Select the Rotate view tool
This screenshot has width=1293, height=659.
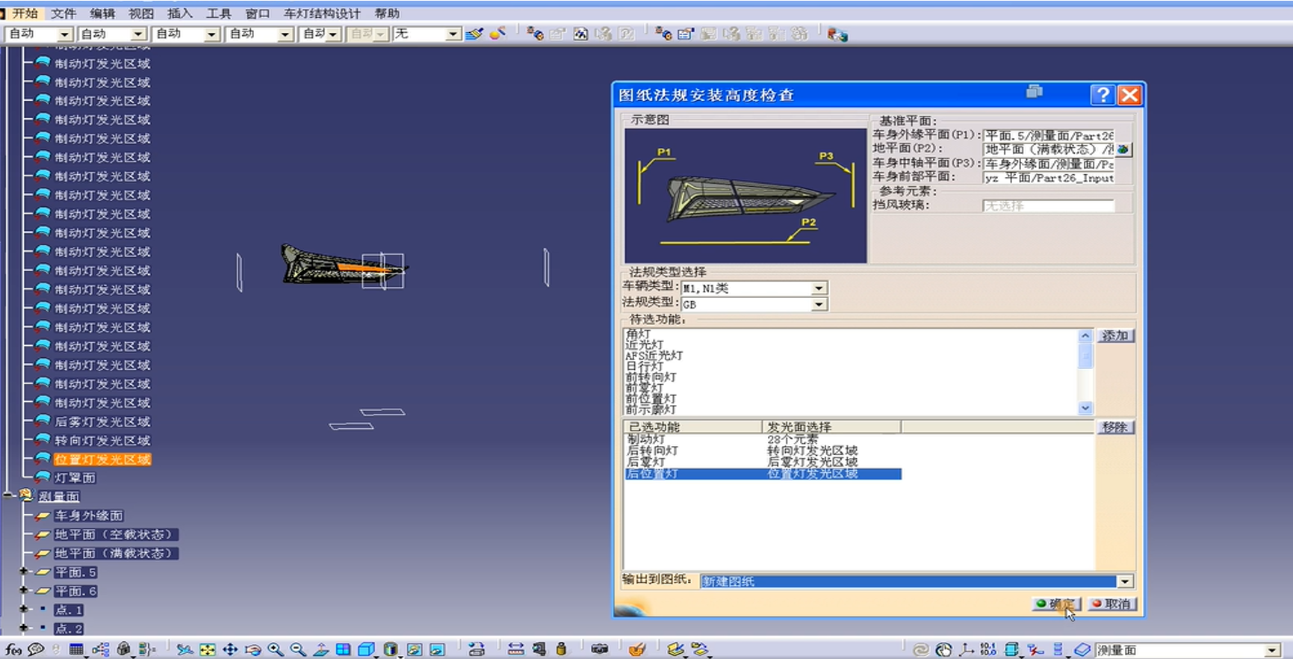pyautogui.click(x=253, y=649)
